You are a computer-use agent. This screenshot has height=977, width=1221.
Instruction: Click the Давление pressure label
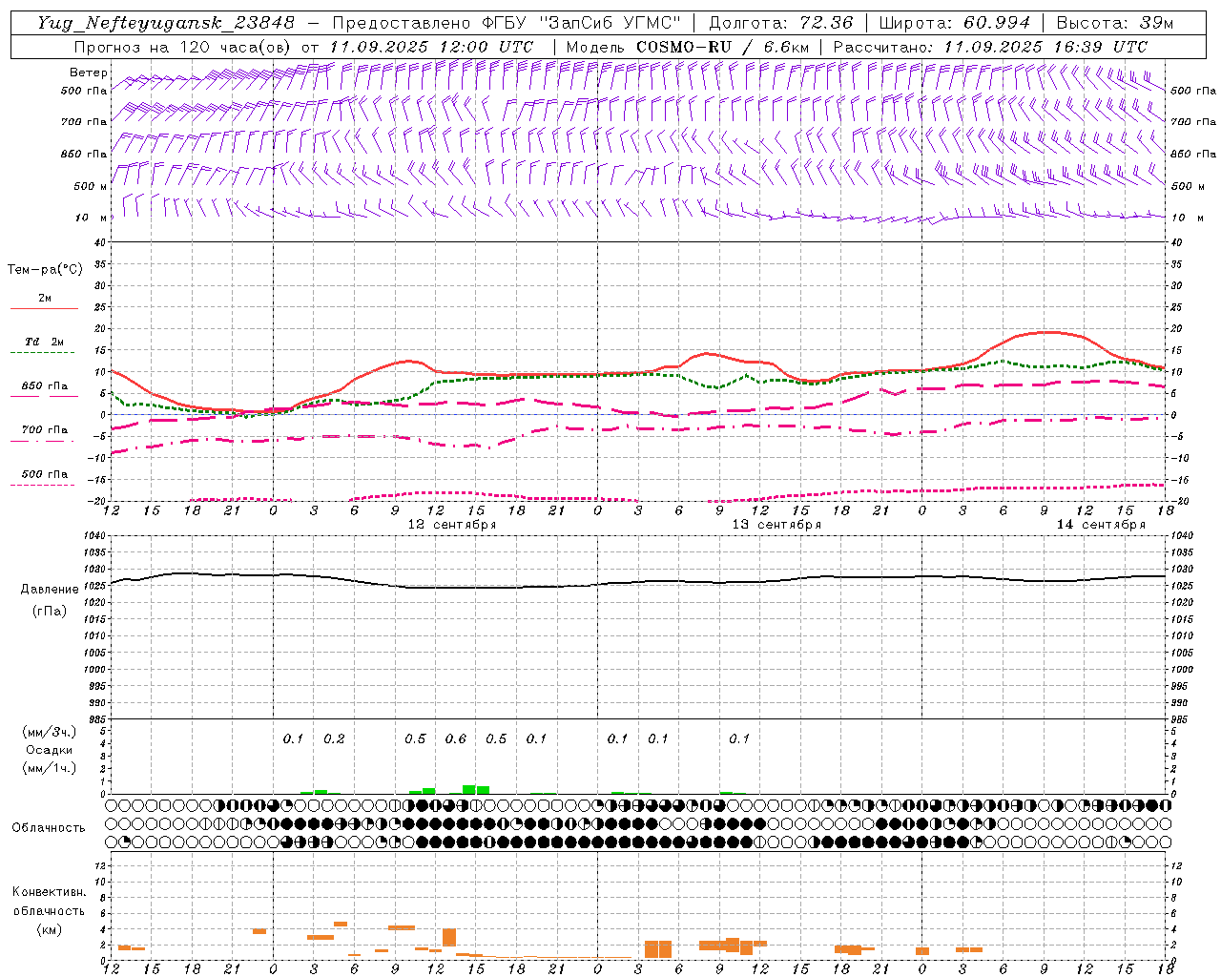(x=49, y=590)
